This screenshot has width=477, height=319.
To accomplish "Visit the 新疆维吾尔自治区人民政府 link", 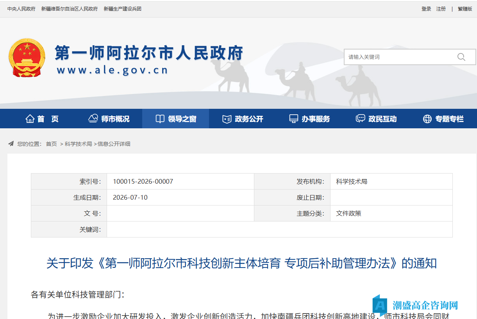I will 70,9.
